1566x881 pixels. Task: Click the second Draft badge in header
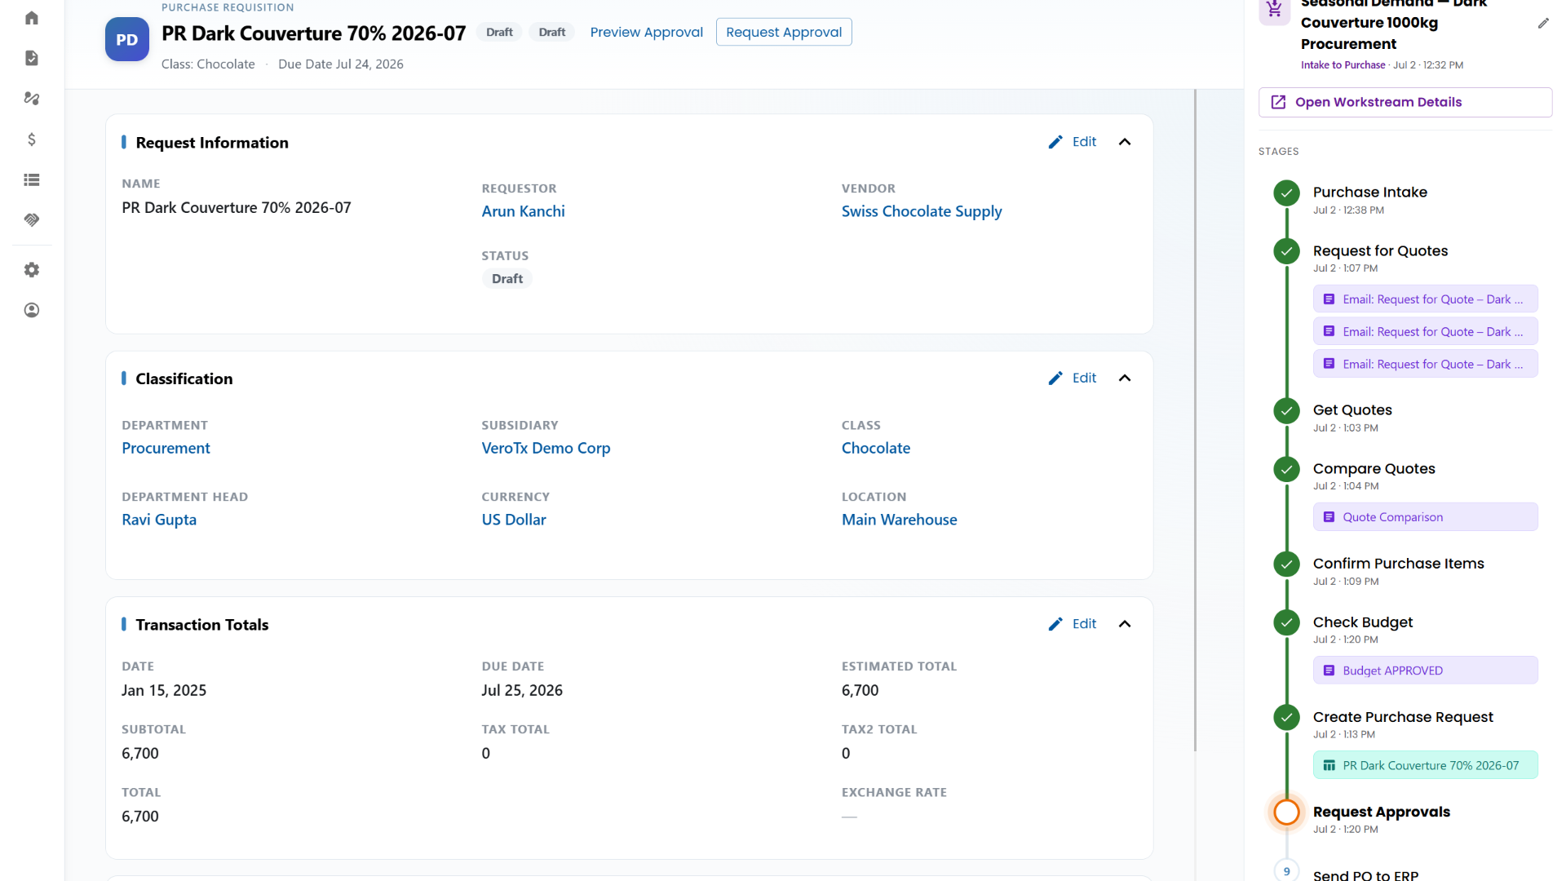[551, 32]
